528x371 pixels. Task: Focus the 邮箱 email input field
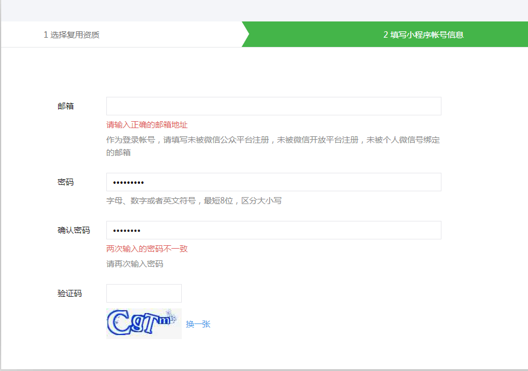(x=274, y=106)
